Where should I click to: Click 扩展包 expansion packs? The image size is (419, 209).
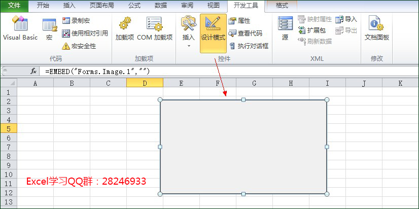pyautogui.click(x=311, y=30)
